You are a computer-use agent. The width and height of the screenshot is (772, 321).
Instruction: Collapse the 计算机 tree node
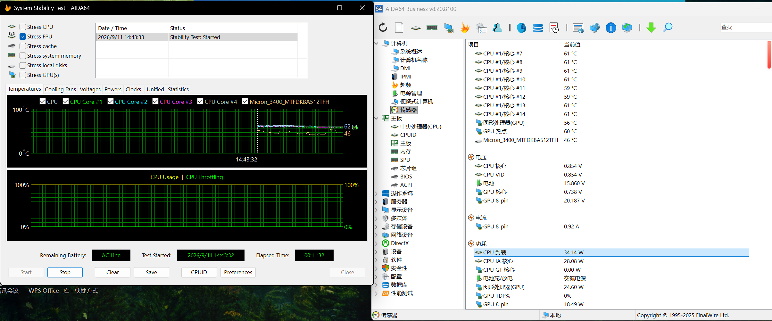click(376, 43)
